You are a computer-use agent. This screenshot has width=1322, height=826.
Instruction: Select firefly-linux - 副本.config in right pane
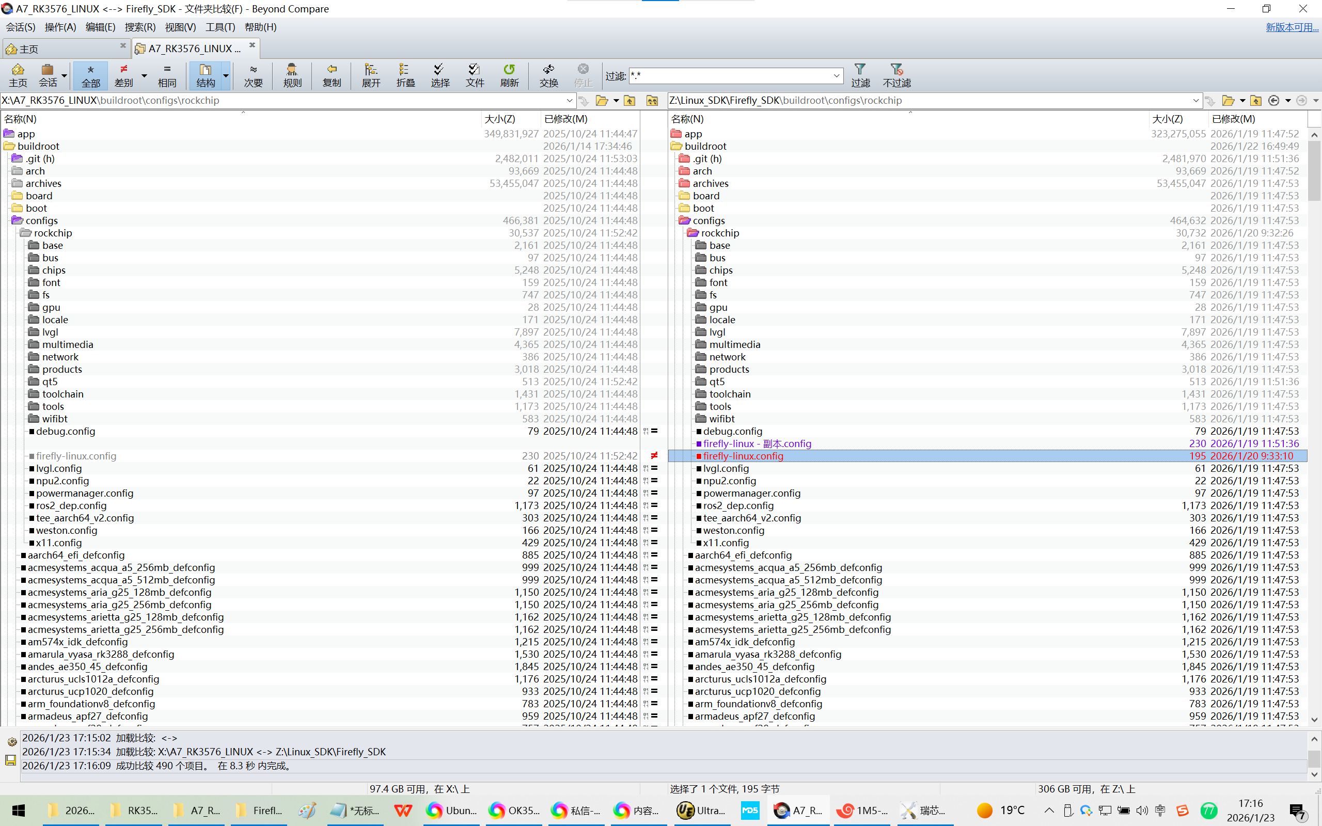[x=757, y=443]
